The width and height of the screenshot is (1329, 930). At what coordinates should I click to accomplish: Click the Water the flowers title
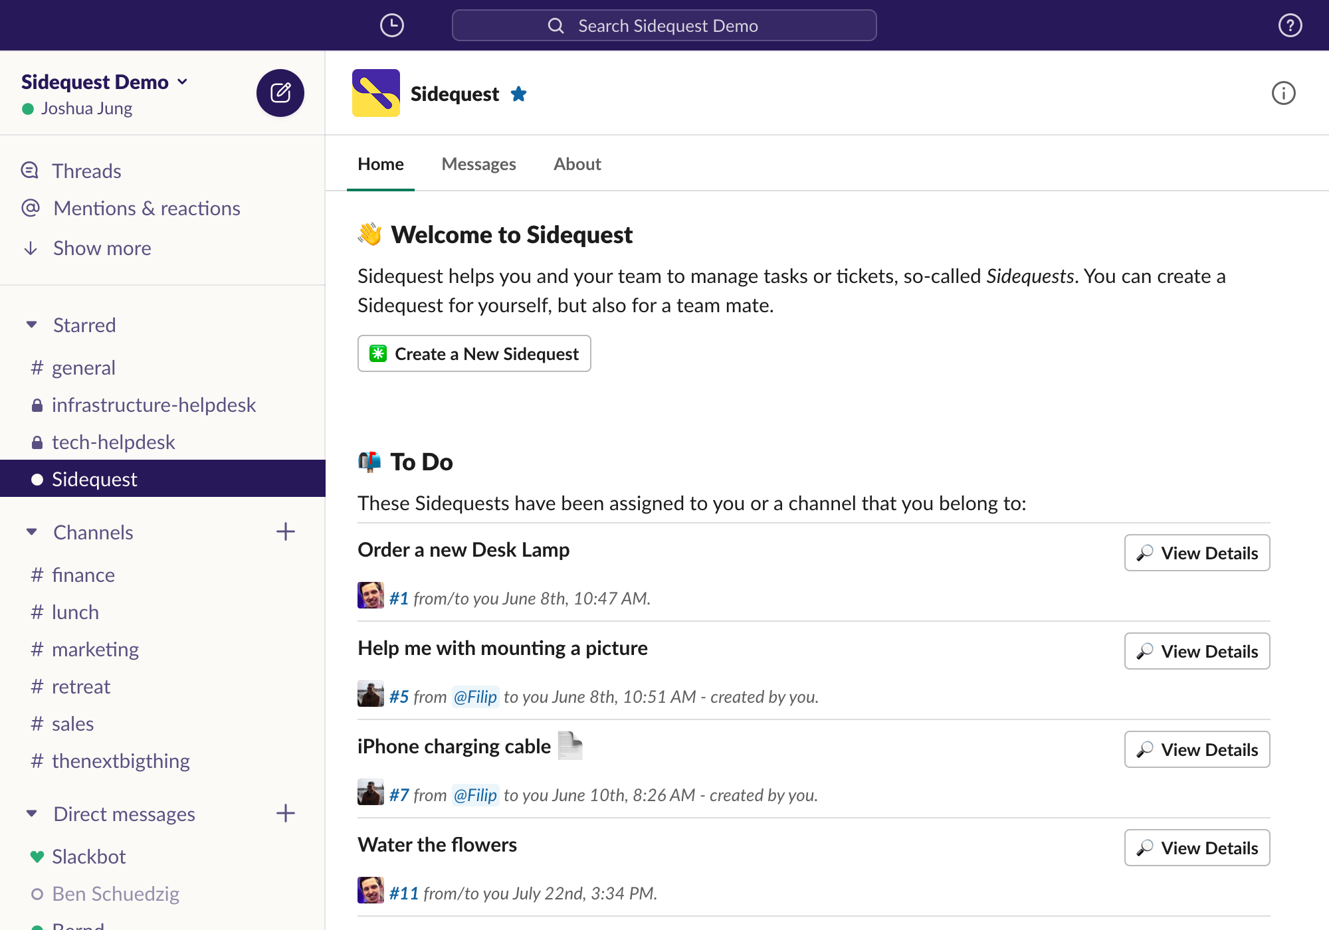(437, 845)
